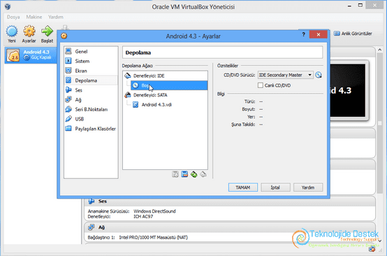Image resolution: width=387 pixels, height=256 pixels.
Task: Select the Sistem category icon
Action: coord(68,61)
